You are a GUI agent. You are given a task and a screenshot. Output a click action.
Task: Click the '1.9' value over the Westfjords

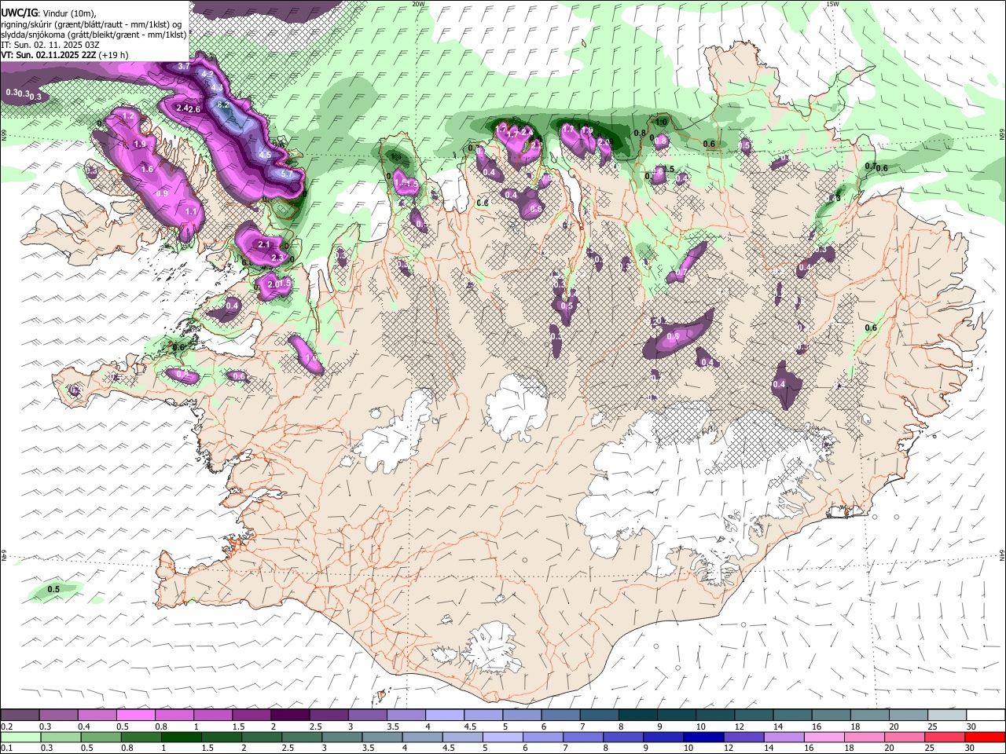point(140,145)
